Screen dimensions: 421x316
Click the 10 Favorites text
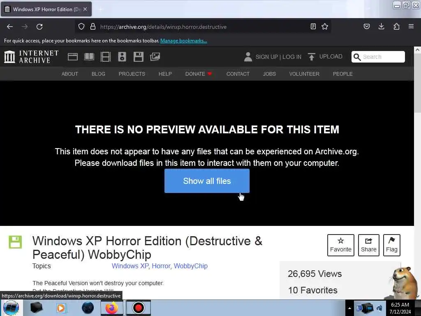point(313,290)
